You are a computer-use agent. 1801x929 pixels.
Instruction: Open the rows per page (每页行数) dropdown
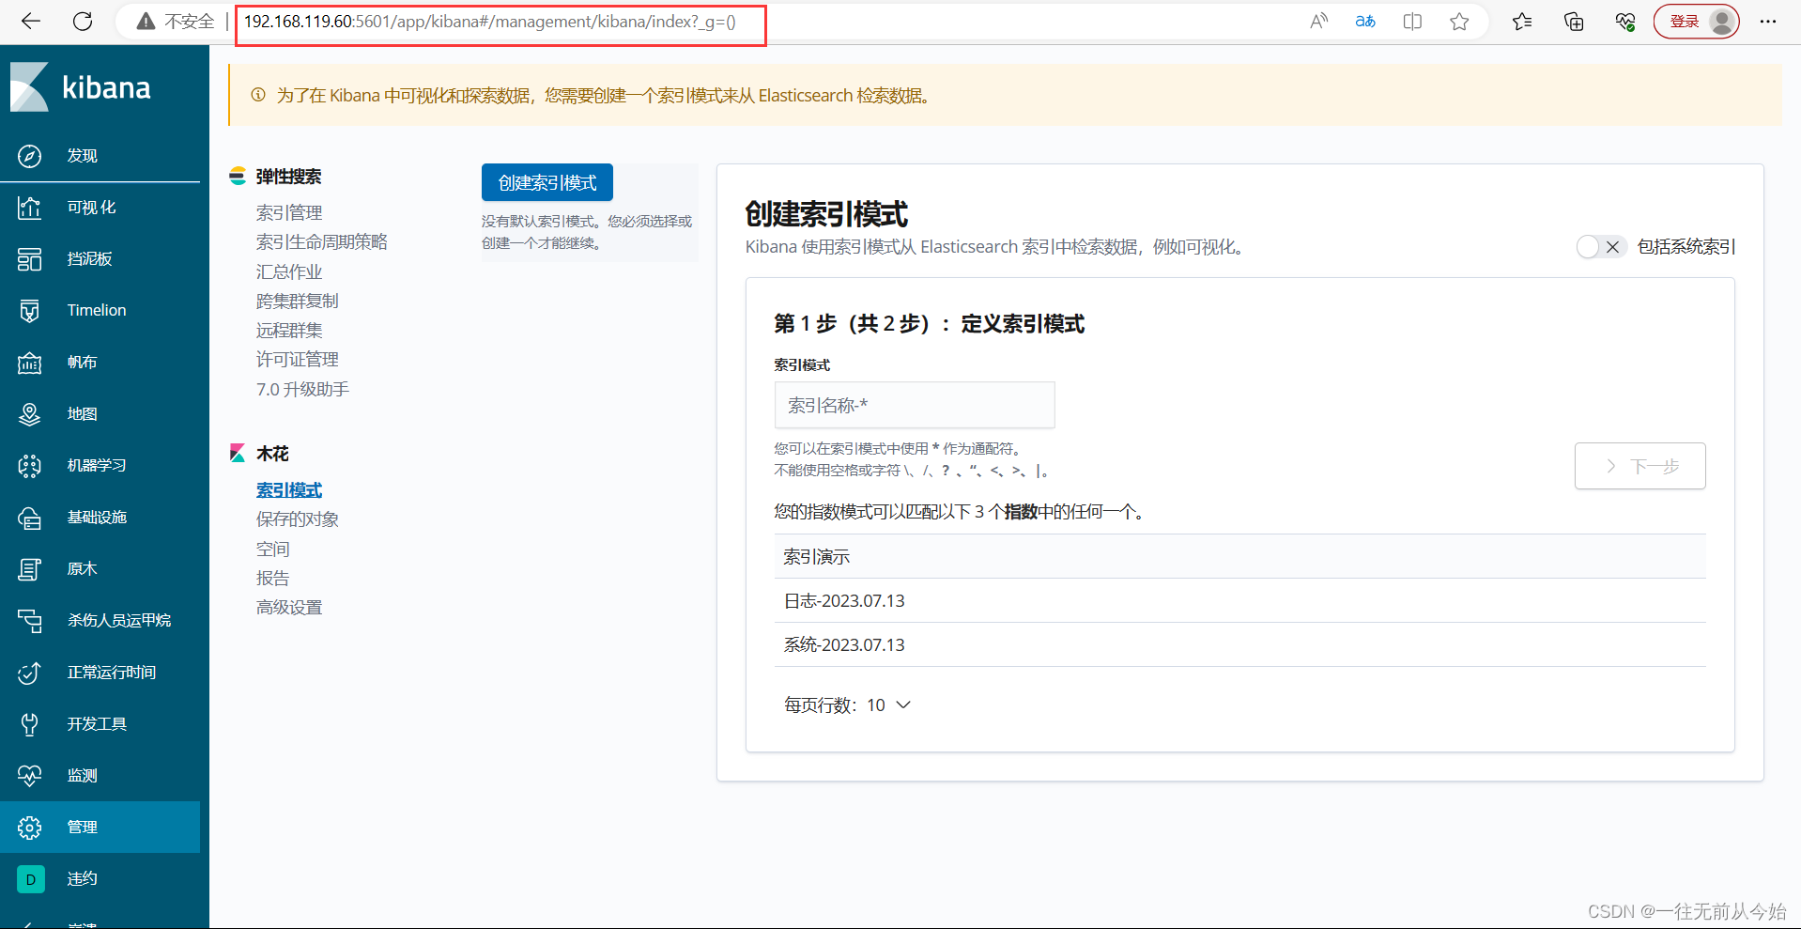[x=847, y=705]
